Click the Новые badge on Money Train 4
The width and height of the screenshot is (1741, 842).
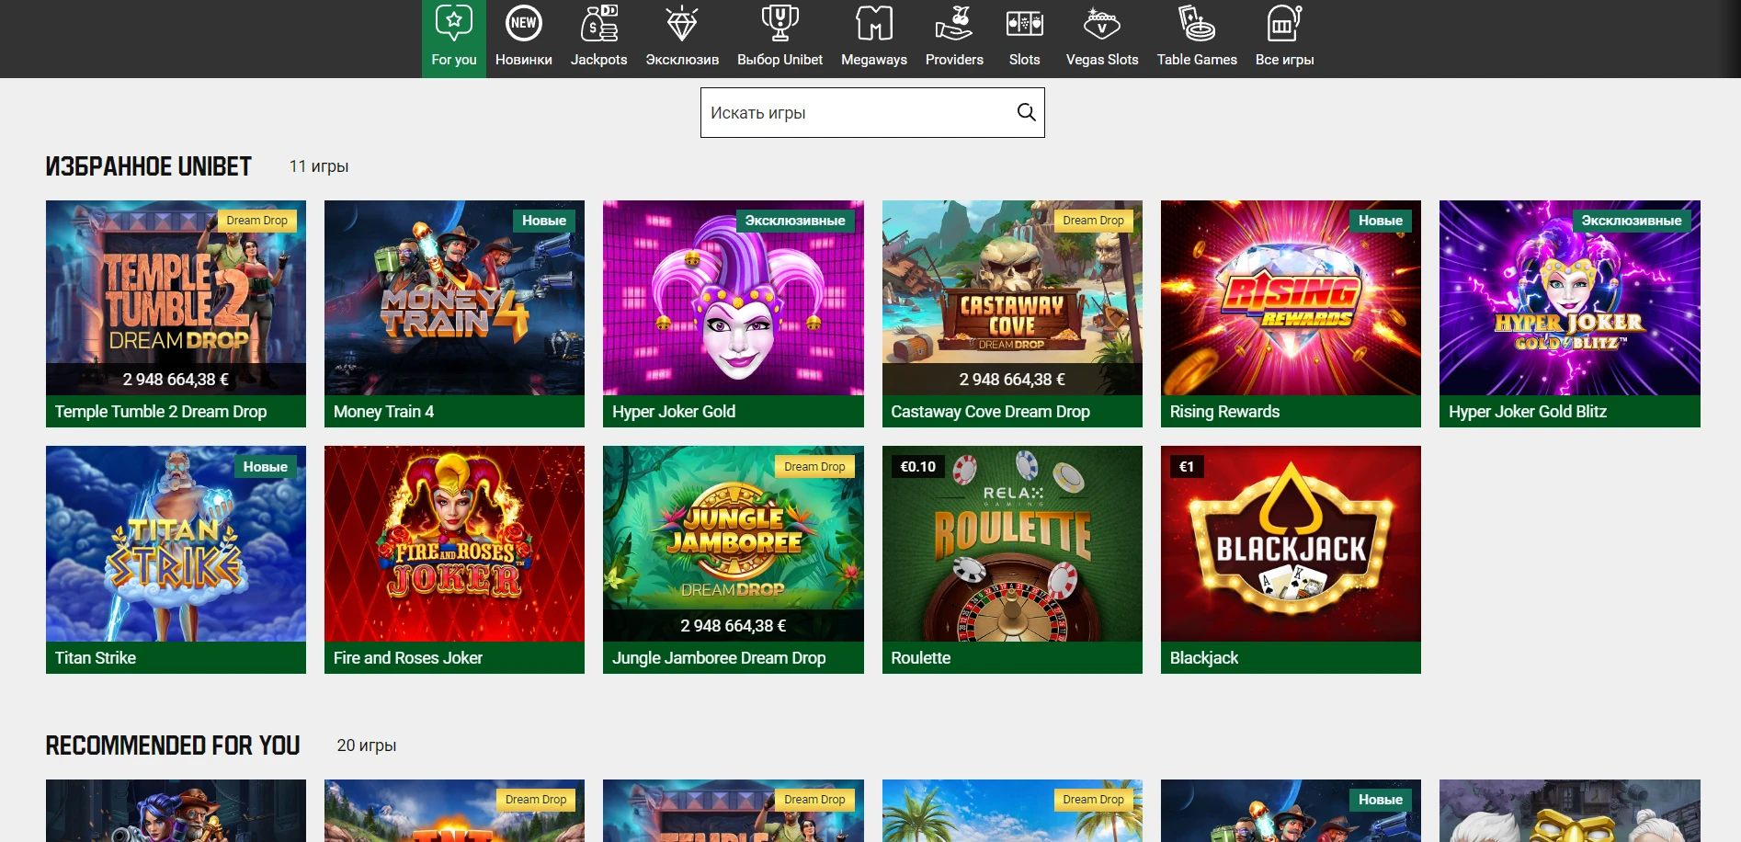544,221
